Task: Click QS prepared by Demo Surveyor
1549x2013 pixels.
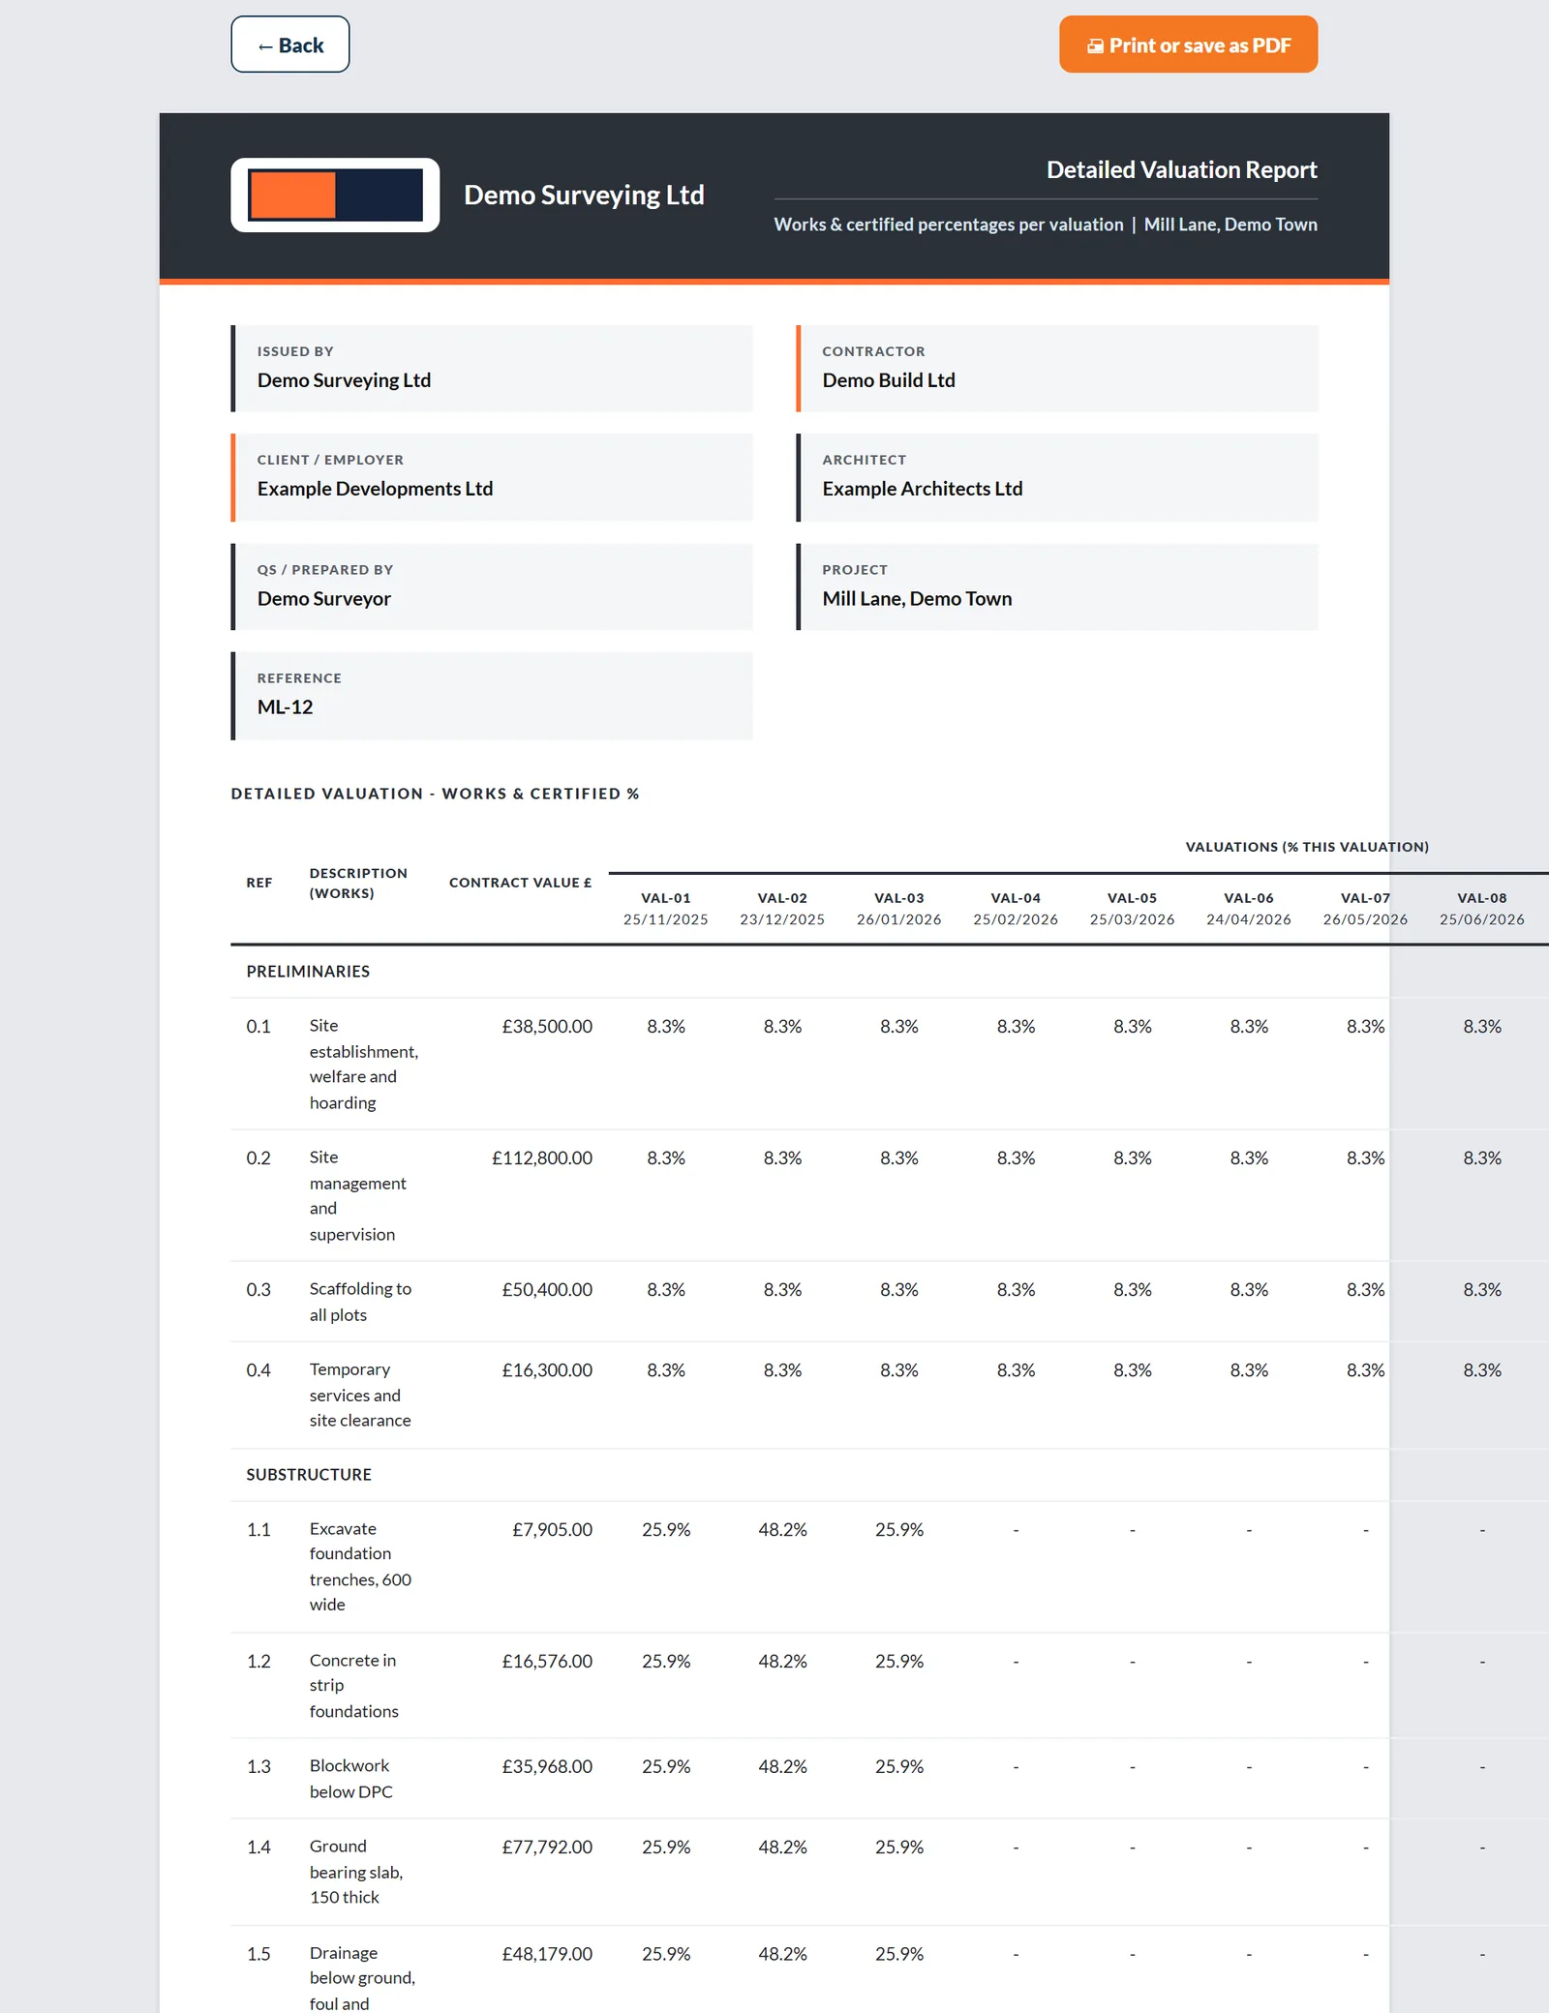Action: (x=324, y=599)
